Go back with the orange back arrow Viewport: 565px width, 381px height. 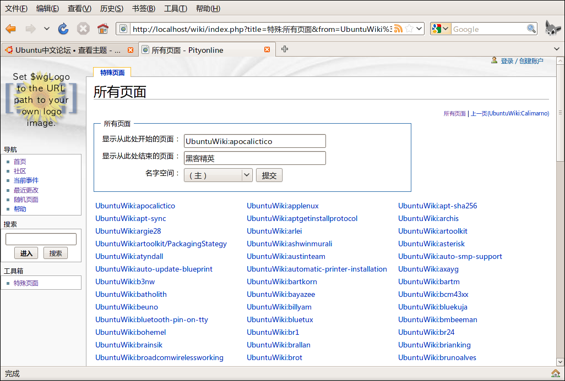(11, 29)
